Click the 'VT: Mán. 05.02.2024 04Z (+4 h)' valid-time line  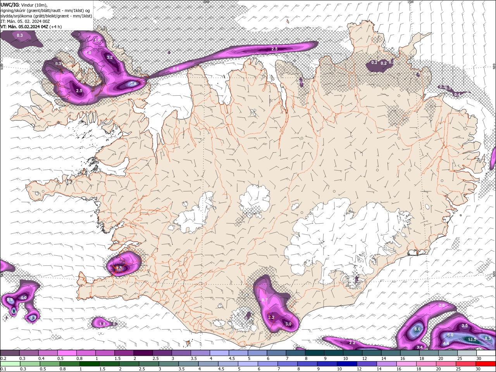point(31,27)
